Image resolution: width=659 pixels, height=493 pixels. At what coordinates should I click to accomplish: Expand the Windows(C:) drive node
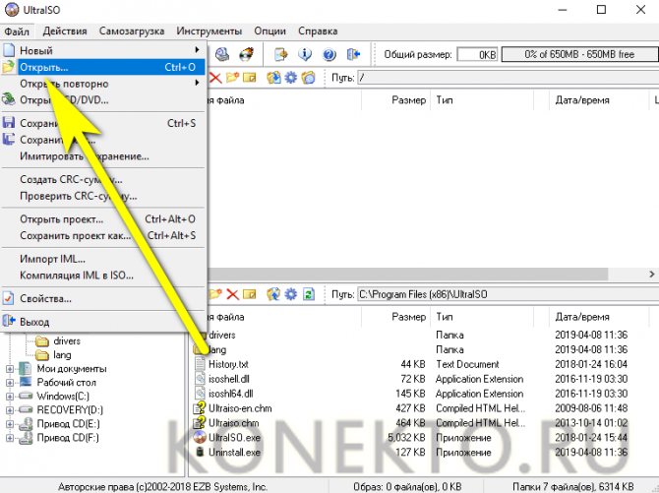point(9,397)
